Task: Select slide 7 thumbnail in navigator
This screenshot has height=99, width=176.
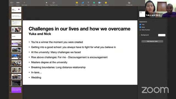Action: point(16,50)
